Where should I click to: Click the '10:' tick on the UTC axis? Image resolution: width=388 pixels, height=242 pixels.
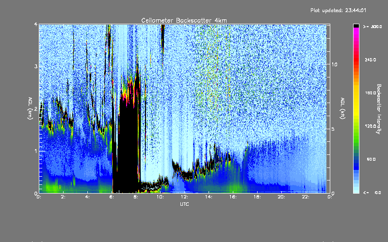(160, 197)
